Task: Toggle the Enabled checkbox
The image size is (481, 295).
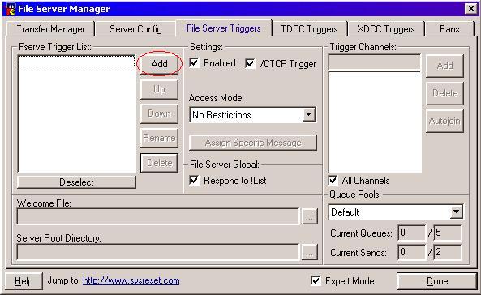Action: click(x=194, y=63)
